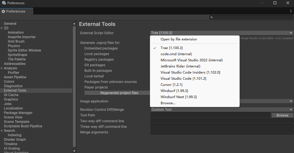
Task: Collapse the Search category arrow
Action: tap(2, 131)
